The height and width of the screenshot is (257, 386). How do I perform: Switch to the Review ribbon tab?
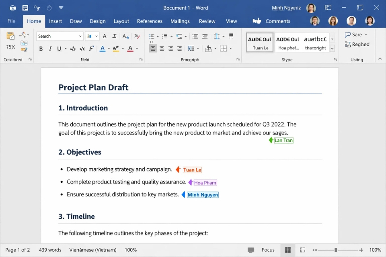point(207,21)
